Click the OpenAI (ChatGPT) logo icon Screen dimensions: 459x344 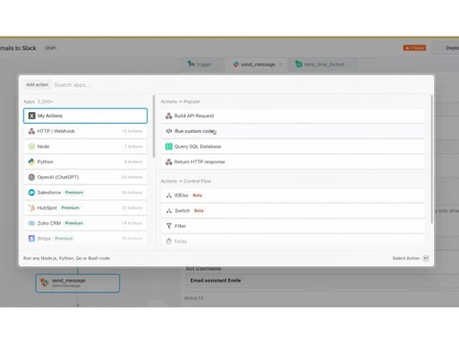tap(31, 177)
